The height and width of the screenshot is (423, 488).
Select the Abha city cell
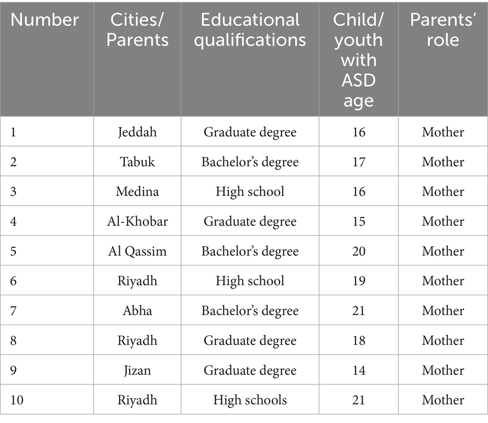click(137, 310)
